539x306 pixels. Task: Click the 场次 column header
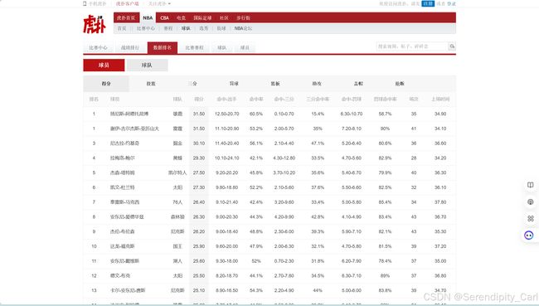pyautogui.click(x=414, y=99)
